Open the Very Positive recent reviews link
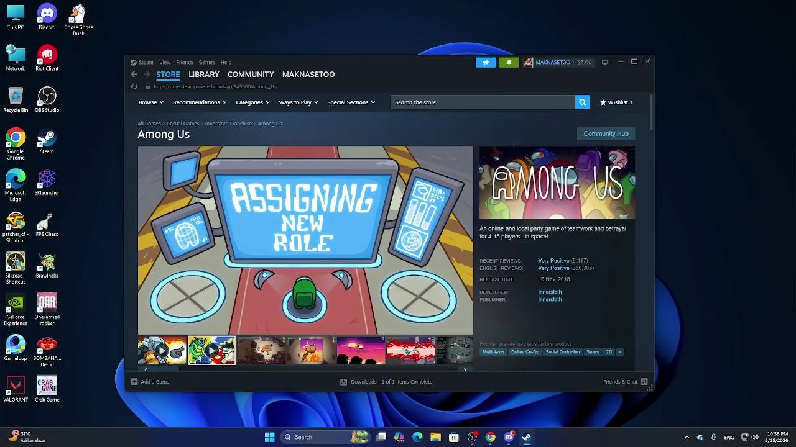This screenshot has width=796, height=447. (553, 261)
